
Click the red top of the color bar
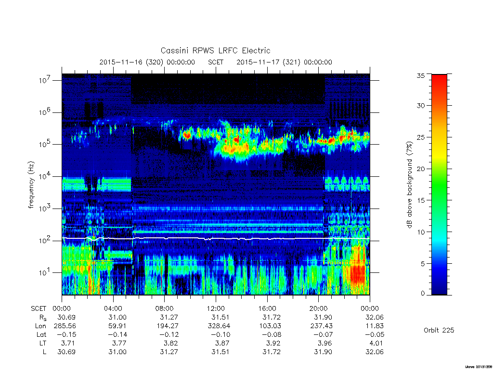pyautogui.click(x=439, y=81)
